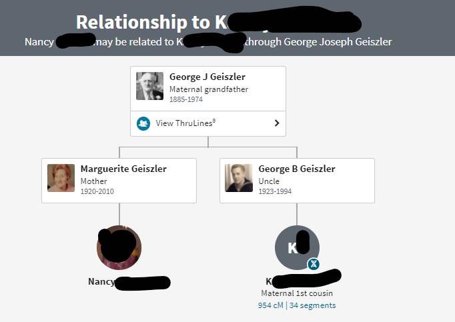Click the ThruLines people icon

point(143,123)
